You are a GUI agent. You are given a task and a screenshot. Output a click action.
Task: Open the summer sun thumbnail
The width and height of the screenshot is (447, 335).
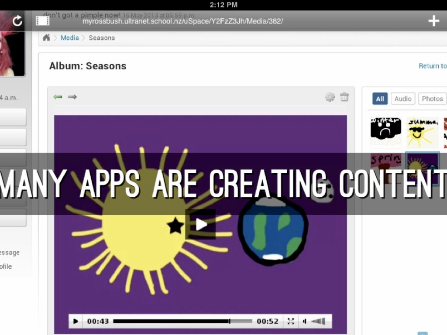[422, 133]
